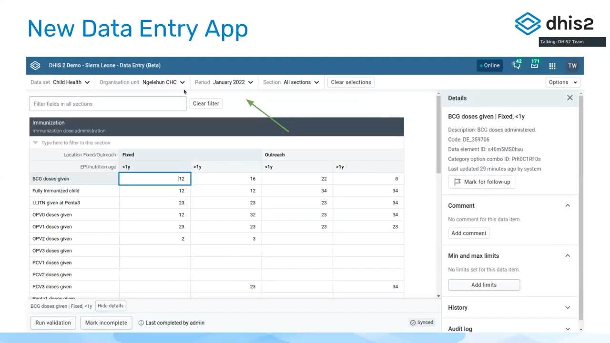Open the Options dropdown
610x343 pixels.
(x=562, y=82)
